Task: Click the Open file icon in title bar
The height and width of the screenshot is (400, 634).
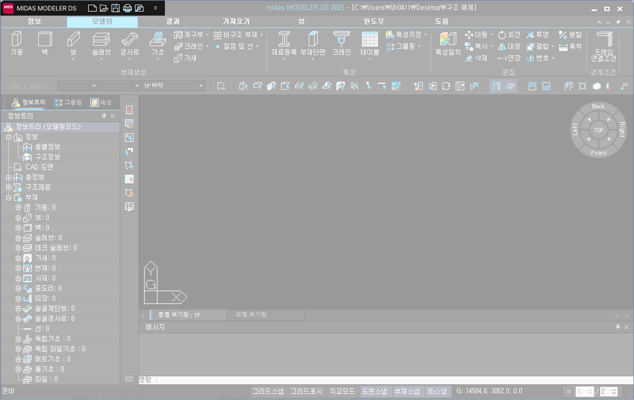Action: (104, 8)
